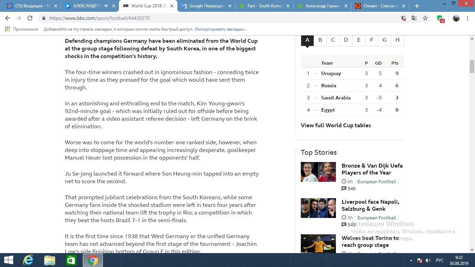Viewport: 475px width, 267px height.
Task: Open the volume speaker tray icon
Action: 428,260
